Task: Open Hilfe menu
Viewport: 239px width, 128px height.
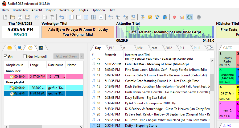Action: (112, 10)
